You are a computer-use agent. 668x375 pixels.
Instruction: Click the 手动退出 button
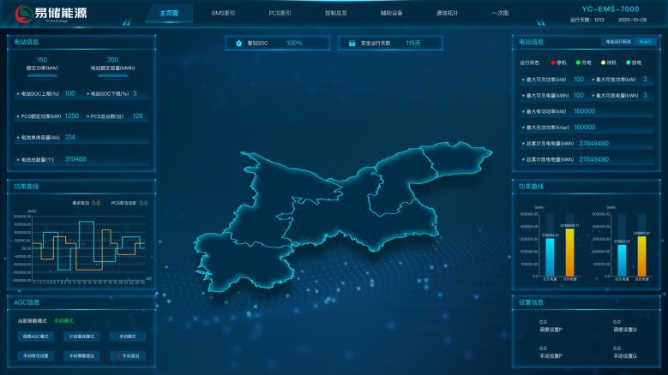pos(128,356)
